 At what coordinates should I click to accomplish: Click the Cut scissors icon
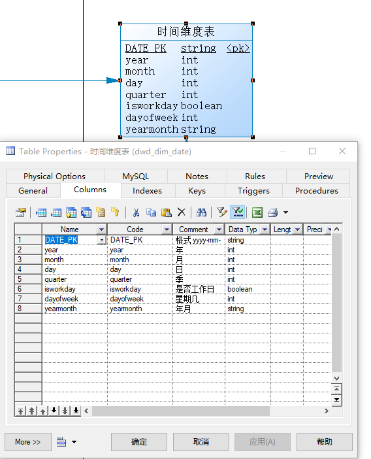point(136,212)
